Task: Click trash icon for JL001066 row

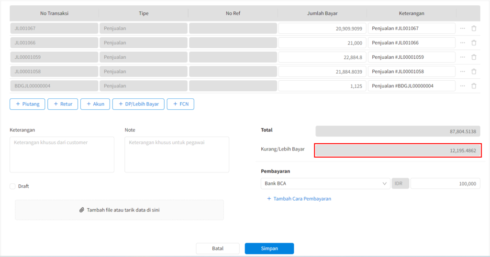Action: [474, 43]
